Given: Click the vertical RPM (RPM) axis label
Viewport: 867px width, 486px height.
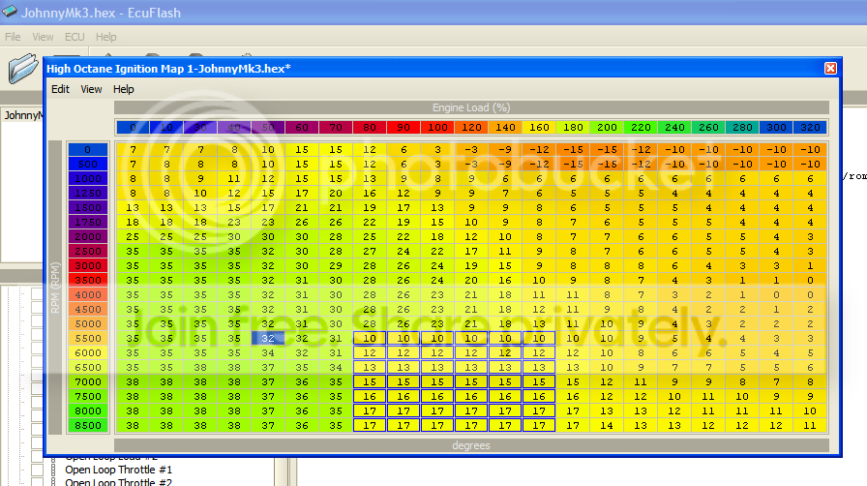Looking at the screenshot, I should coord(55,288).
